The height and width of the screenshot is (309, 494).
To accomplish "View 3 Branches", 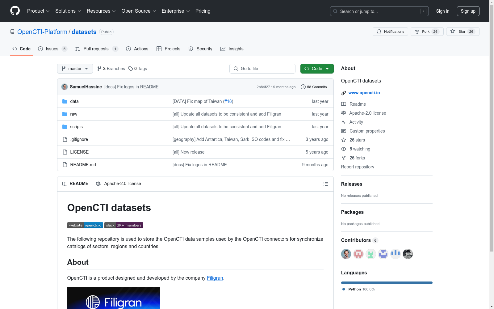I will [111, 69].
